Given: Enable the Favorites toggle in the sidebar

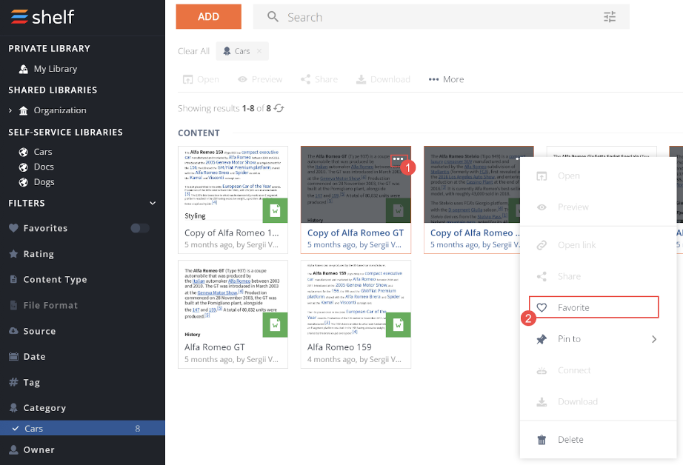Looking at the screenshot, I should point(139,228).
